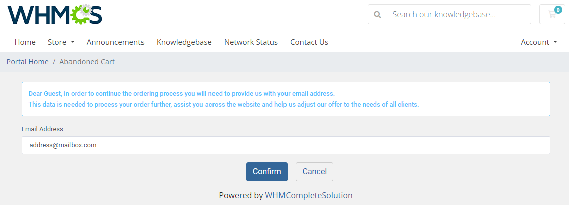569x205 pixels.
Task: Click the magnifier search icon
Action: 377,15
